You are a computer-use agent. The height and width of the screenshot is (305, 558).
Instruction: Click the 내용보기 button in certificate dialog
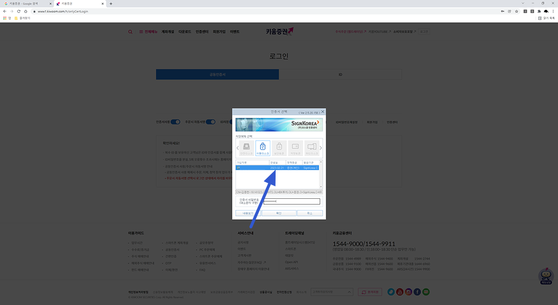point(248,213)
